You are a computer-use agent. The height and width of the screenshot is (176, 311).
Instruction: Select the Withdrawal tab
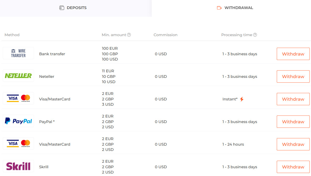pos(235,8)
